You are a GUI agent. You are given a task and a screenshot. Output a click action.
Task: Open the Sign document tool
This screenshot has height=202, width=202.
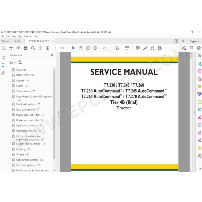point(152,48)
